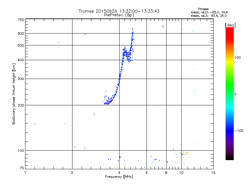Screen dimensions: 251x188
Task: Click the x-axis label 'Frequency [MHz]'
Action: tap(119, 177)
